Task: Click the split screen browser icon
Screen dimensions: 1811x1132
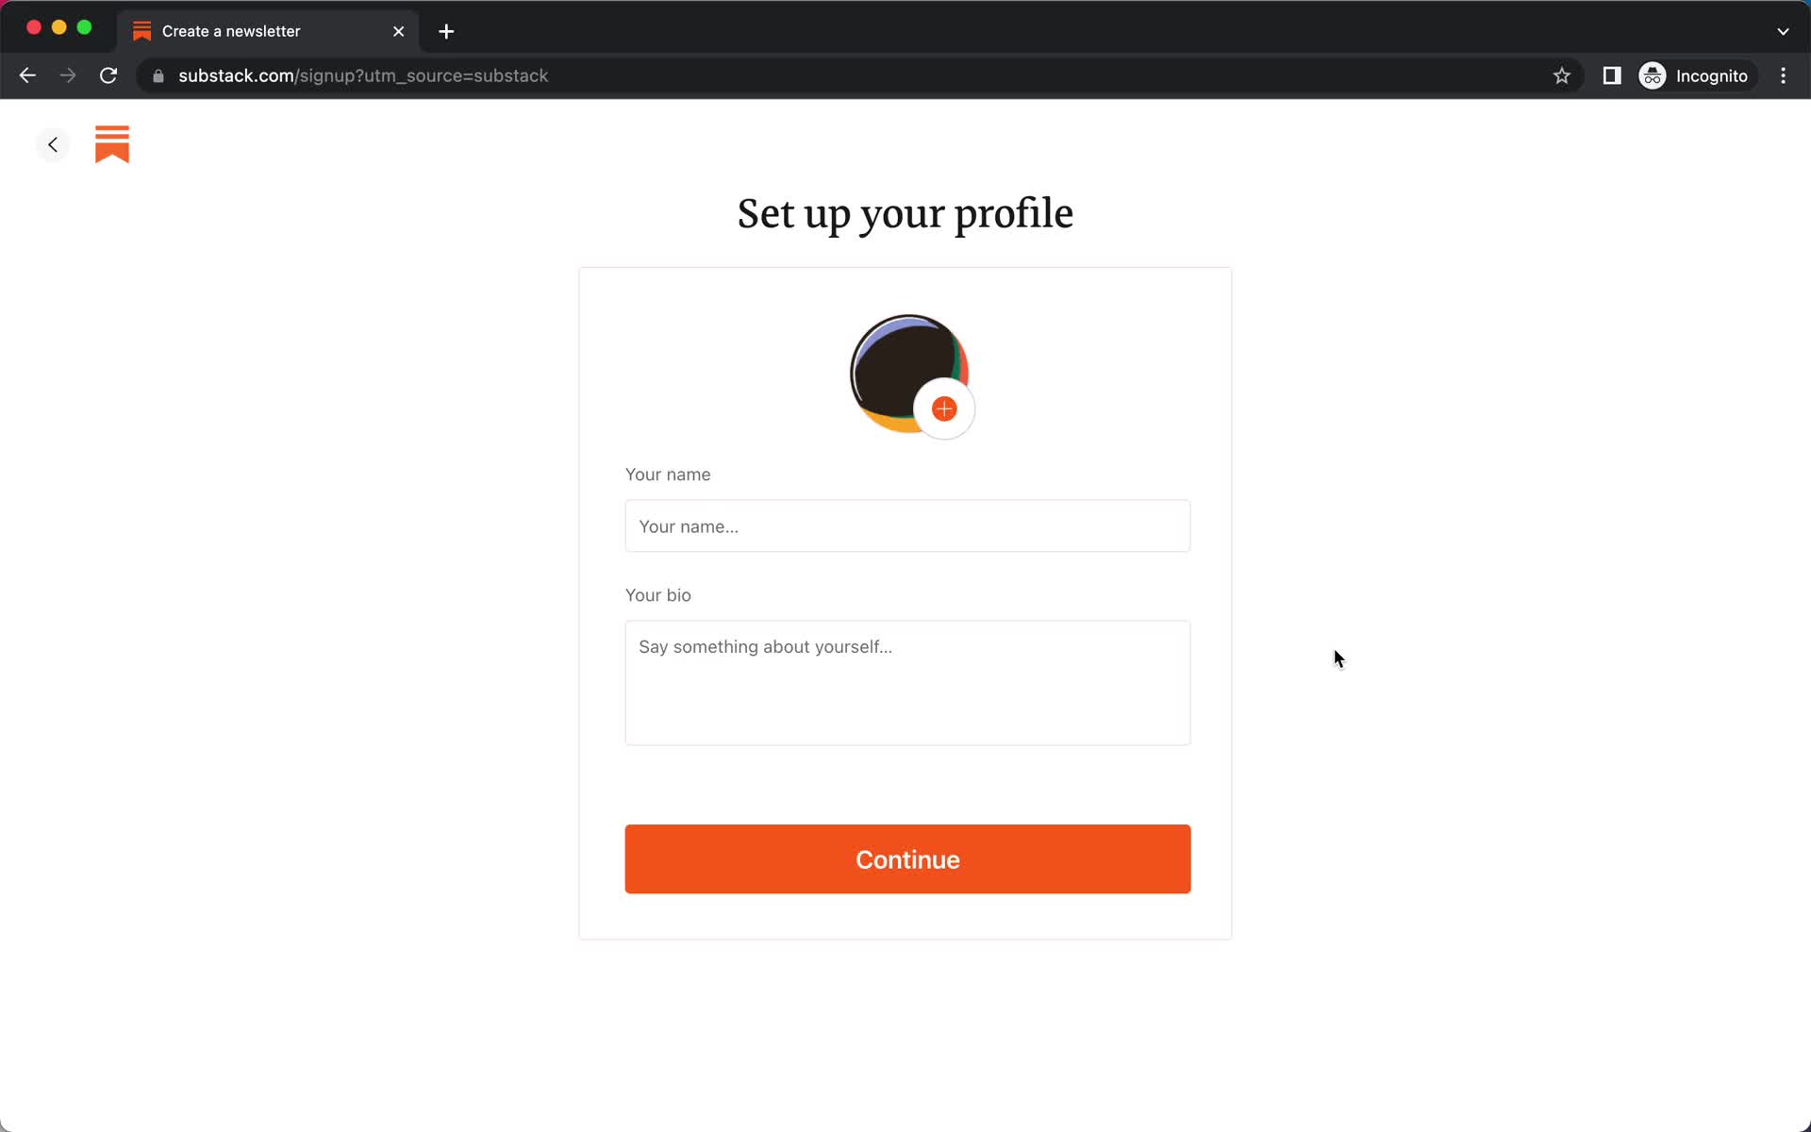Action: pos(1613,75)
